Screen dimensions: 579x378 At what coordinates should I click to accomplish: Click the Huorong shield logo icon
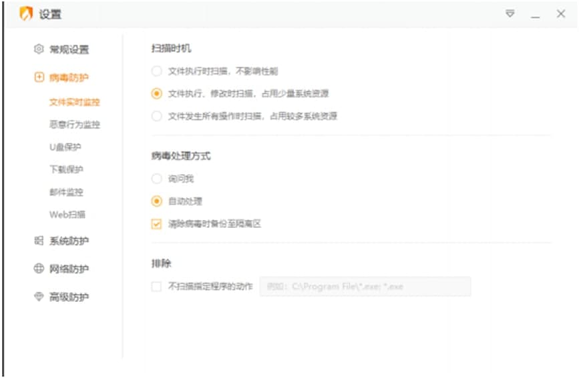(x=26, y=14)
